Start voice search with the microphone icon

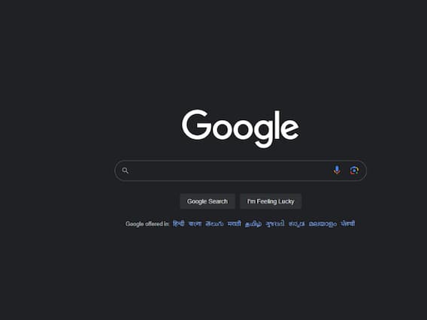click(337, 170)
